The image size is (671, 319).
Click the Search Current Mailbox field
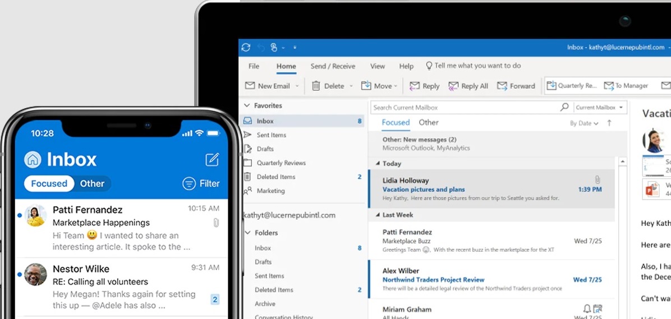pyautogui.click(x=465, y=108)
